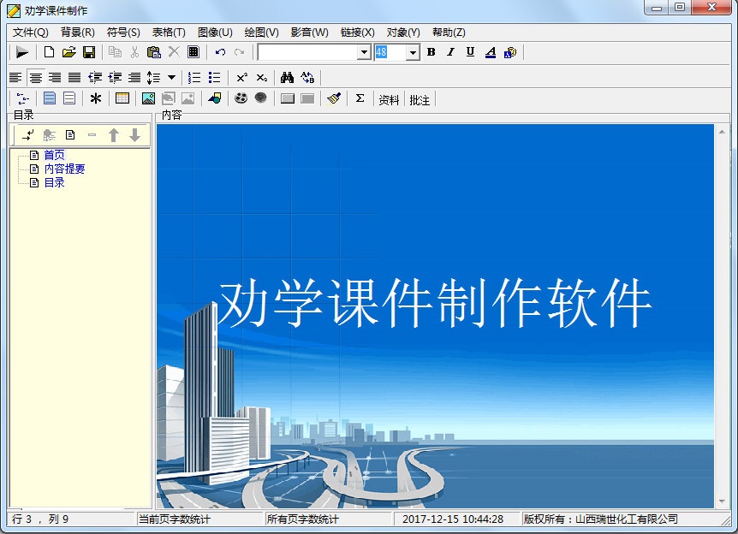Select the run/play presentation icon
738x534 pixels.
[22, 52]
